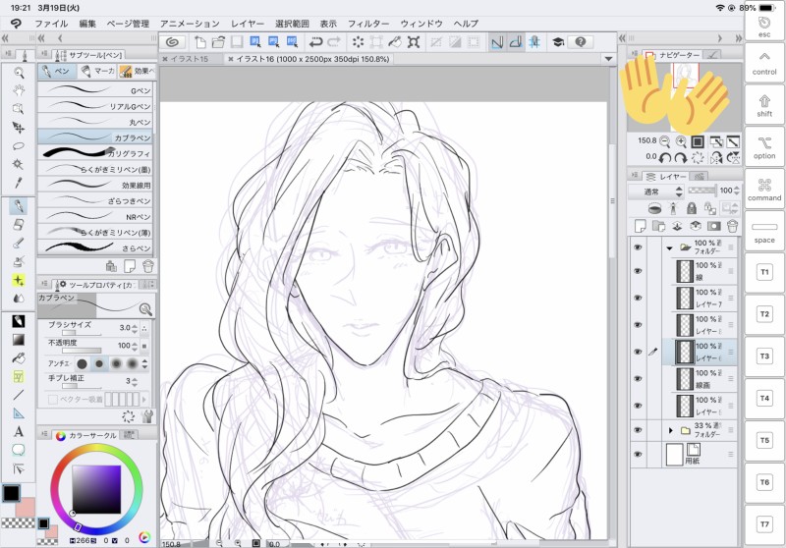Adjust the 手ブレ補正 stabilization stepper

tap(135, 382)
